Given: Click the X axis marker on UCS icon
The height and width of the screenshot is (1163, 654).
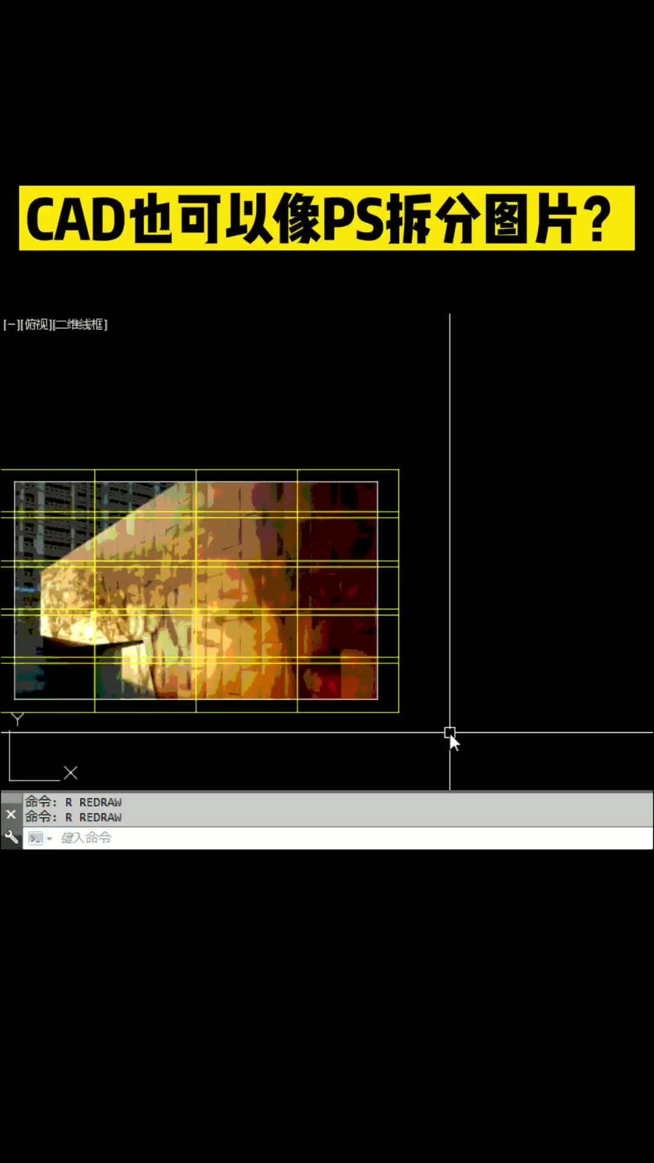Looking at the screenshot, I should (71, 772).
